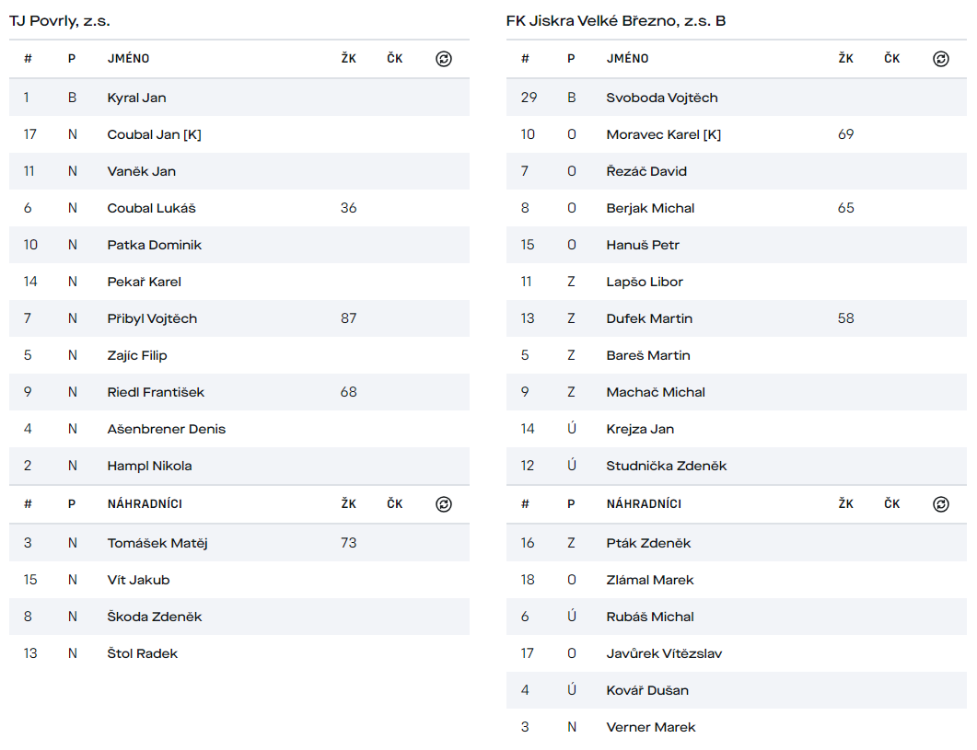Open player Studnička Zdeněk
The image size is (977, 750).
pos(666,466)
